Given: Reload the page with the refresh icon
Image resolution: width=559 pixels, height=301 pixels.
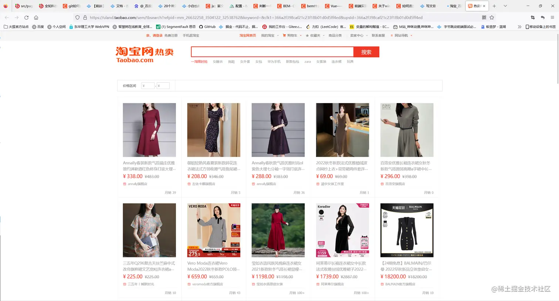Looking at the screenshot, I should click(26, 17).
